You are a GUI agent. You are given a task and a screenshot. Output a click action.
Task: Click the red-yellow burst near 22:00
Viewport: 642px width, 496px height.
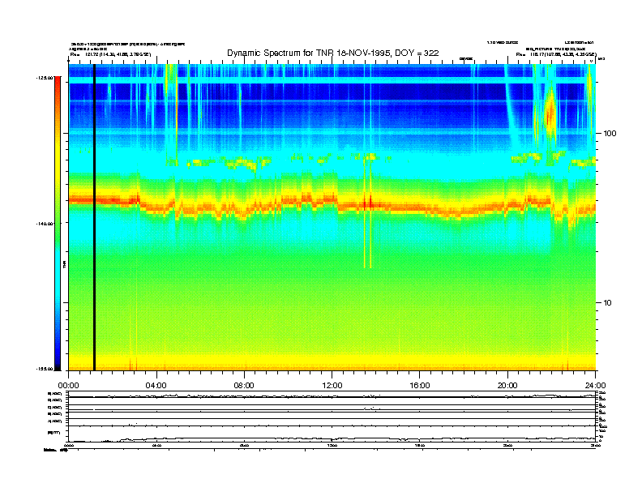[x=550, y=113]
